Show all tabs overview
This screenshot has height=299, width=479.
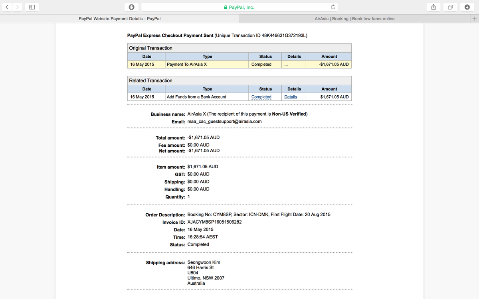451,7
